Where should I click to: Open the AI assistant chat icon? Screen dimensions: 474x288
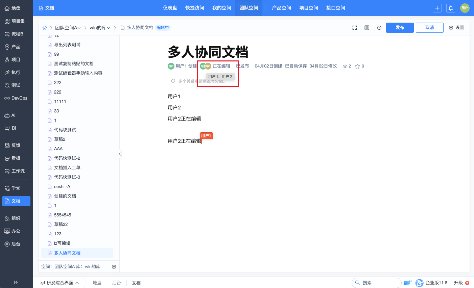tap(408, 283)
